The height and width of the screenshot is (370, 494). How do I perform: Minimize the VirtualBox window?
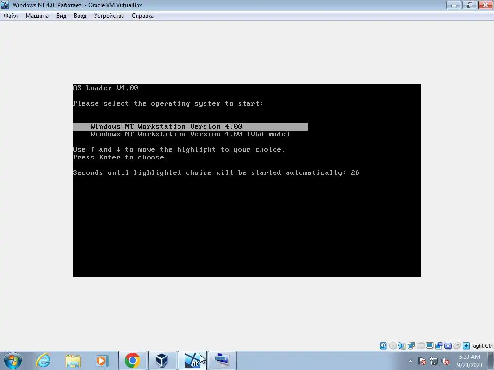click(453, 5)
